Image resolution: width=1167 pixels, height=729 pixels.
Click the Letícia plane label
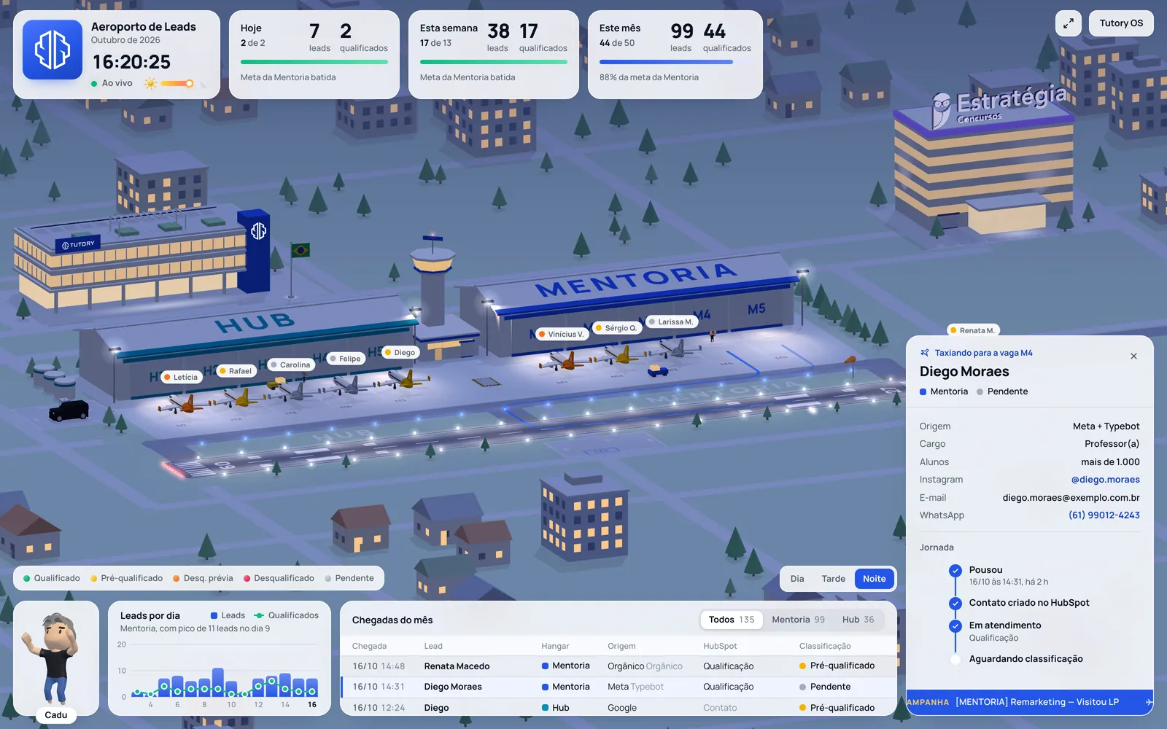click(x=180, y=377)
